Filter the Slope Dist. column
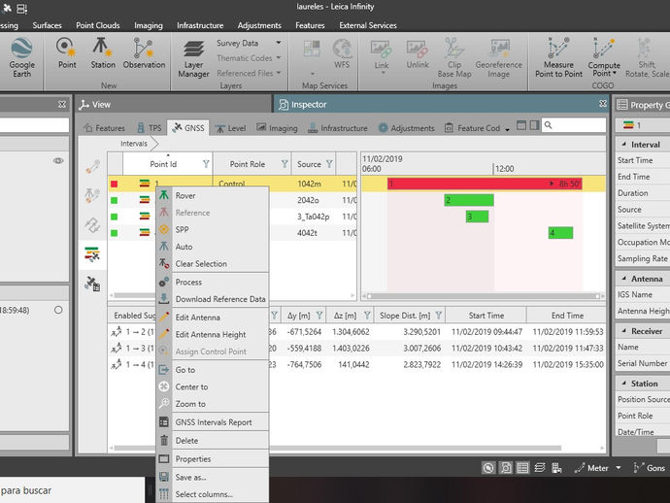Viewport: 670px width, 503px height. [438, 316]
